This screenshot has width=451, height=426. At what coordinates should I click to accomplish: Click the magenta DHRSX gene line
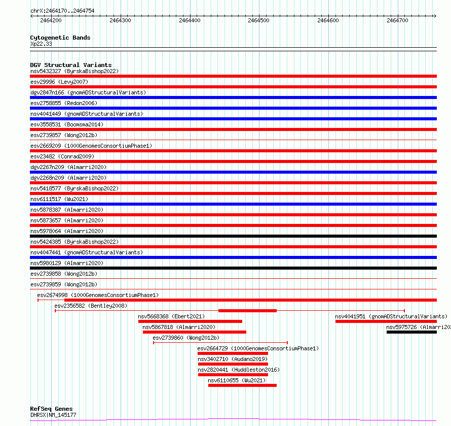[x=233, y=420]
